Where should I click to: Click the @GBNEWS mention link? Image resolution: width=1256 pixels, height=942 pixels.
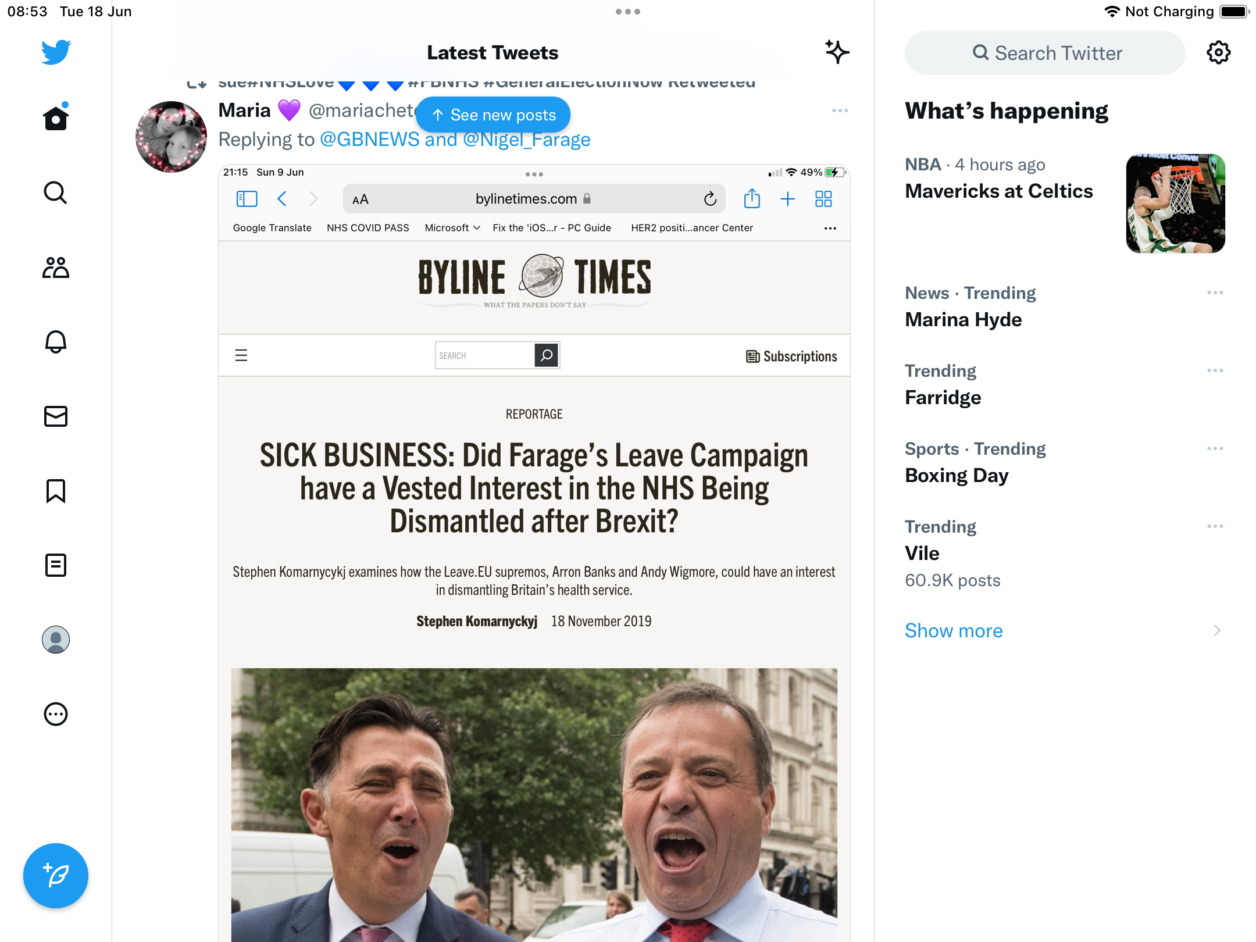coord(370,140)
